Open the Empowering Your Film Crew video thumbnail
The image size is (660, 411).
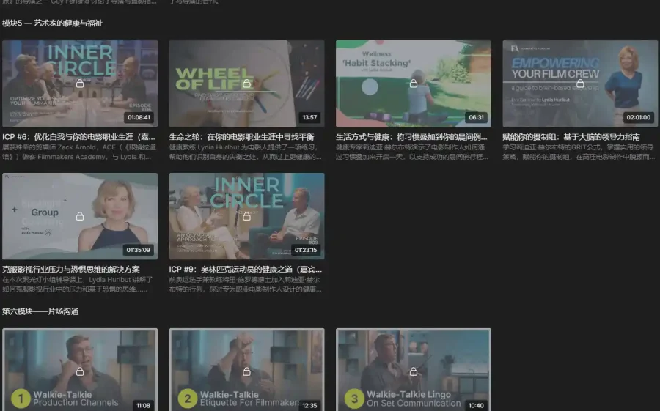(x=580, y=84)
